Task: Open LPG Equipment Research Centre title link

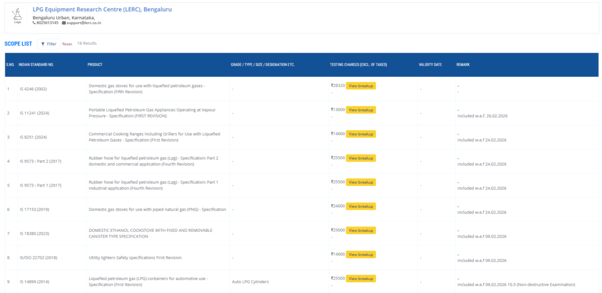Action: pyautogui.click(x=102, y=10)
